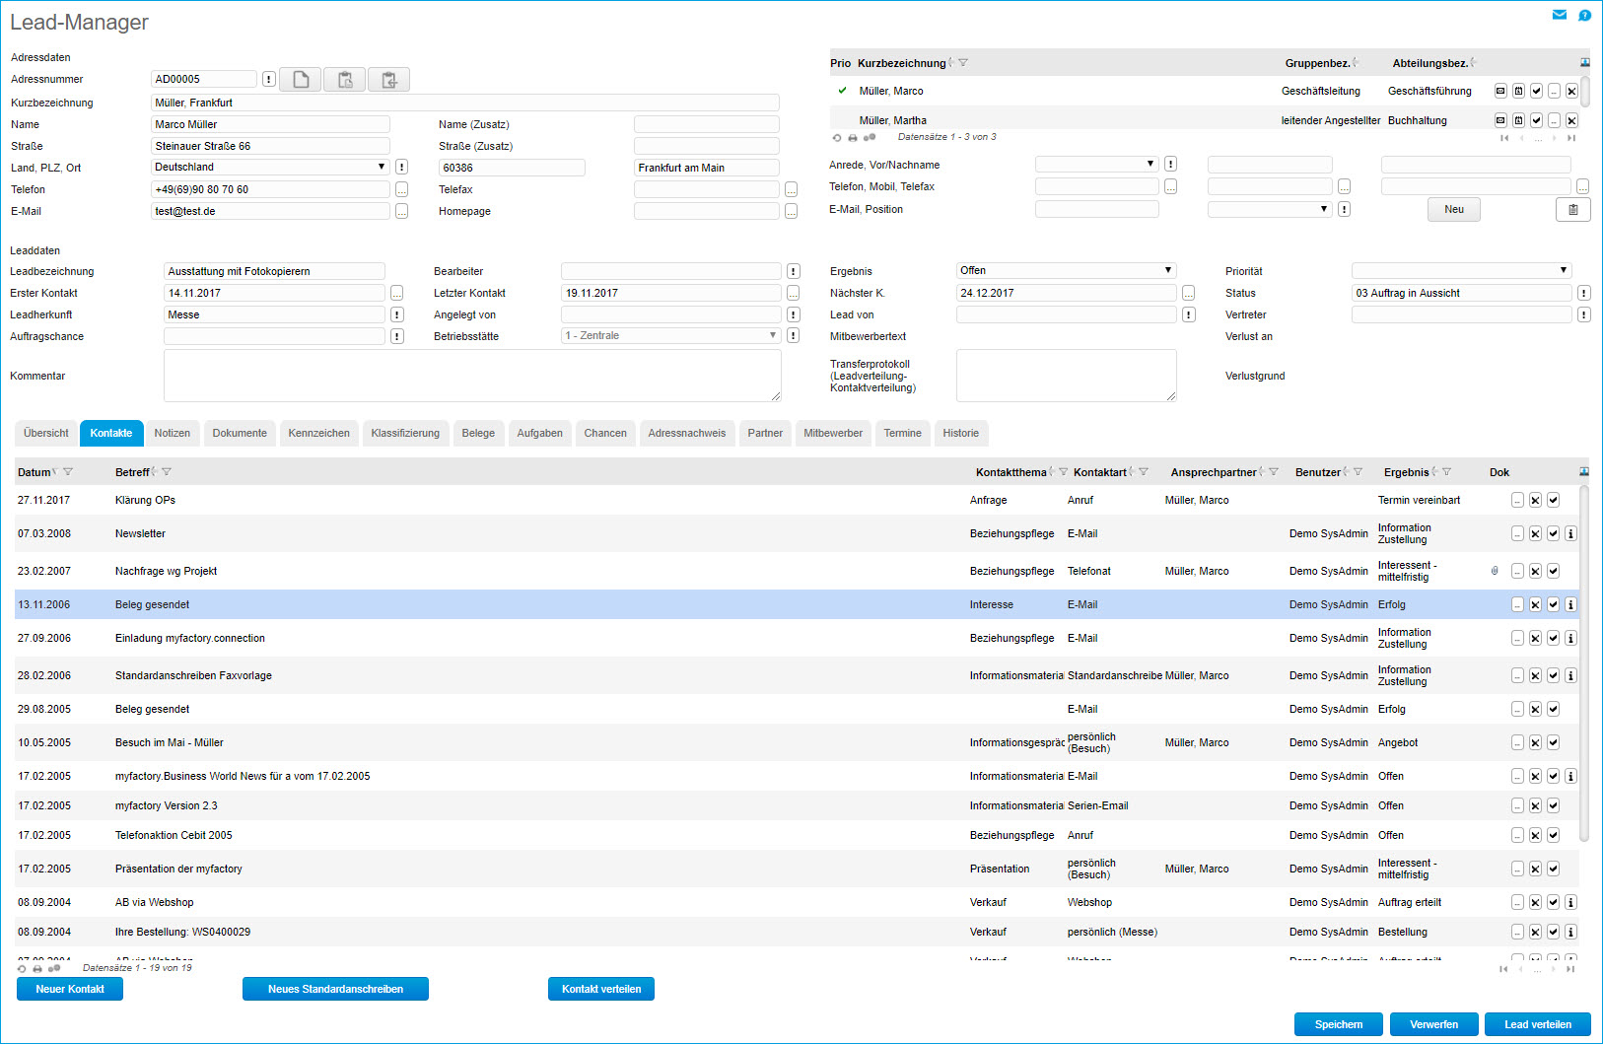
Task: Open the Historie tab
Action: point(960,433)
